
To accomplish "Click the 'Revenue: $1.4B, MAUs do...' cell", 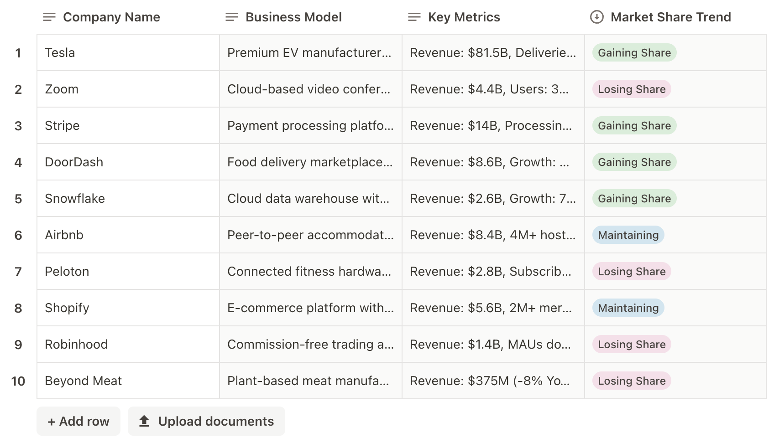I will 493,344.
